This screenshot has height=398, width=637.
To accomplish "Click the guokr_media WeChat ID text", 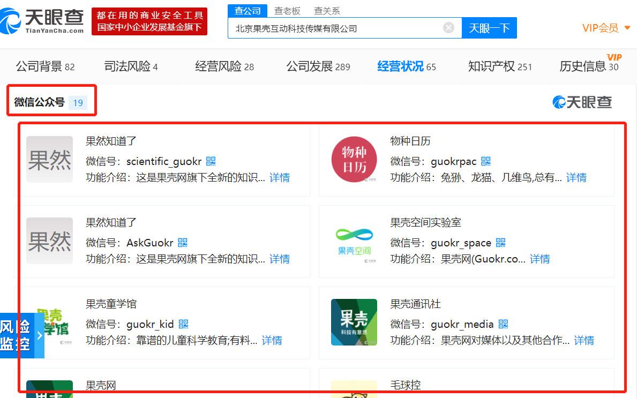I will (462, 324).
